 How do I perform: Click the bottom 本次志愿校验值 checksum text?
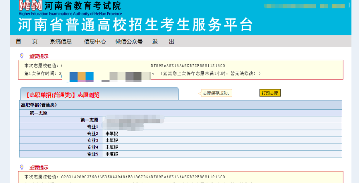[124, 177]
